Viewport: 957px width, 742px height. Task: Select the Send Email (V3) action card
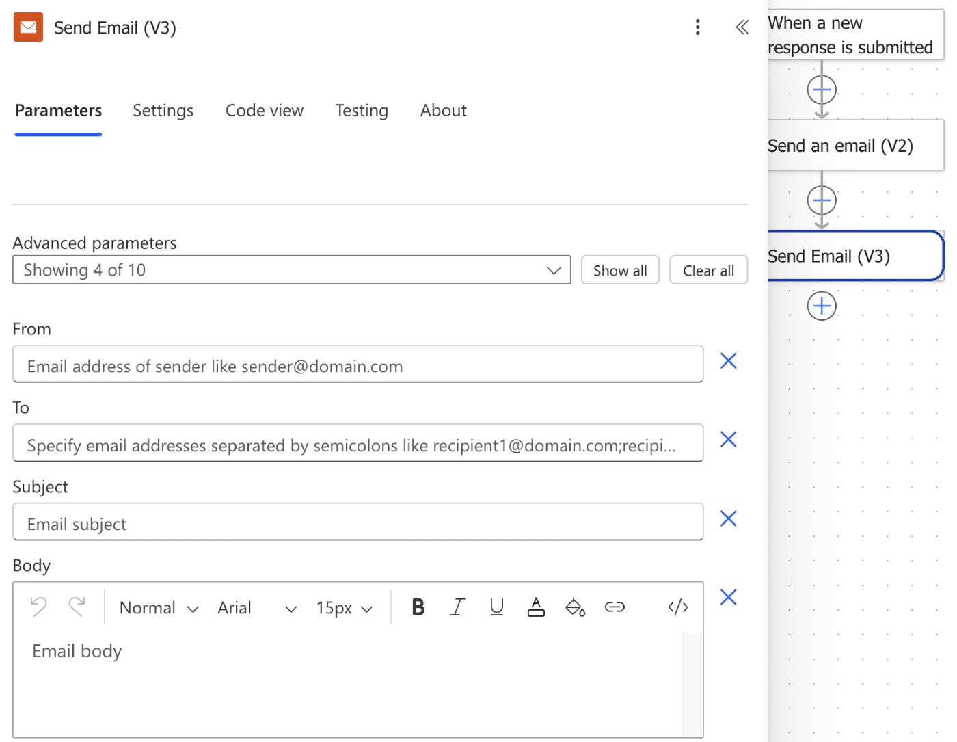tap(855, 256)
